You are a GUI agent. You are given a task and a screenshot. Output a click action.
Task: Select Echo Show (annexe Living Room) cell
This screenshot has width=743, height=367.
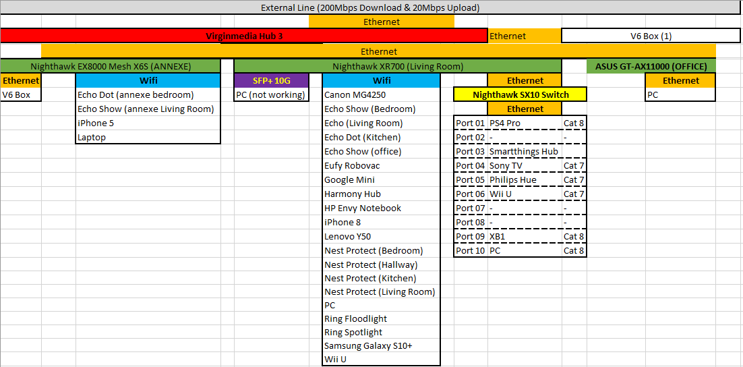tap(148, 109)
